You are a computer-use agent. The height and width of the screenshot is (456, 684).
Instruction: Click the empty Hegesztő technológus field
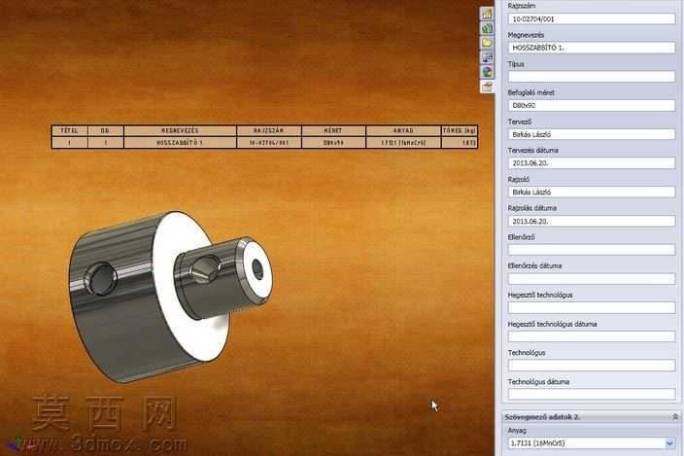coord(592,307)
